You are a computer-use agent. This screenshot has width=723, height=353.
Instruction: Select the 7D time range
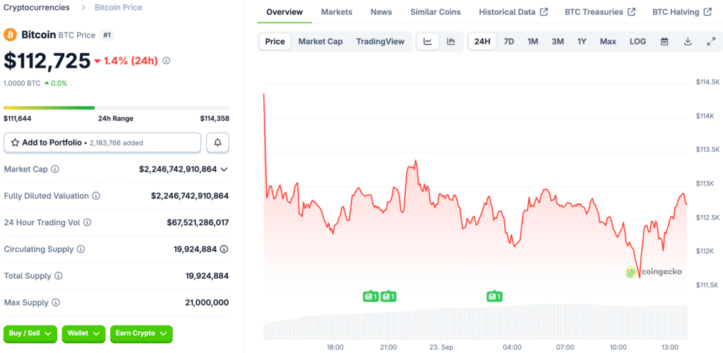pos(508,42)
